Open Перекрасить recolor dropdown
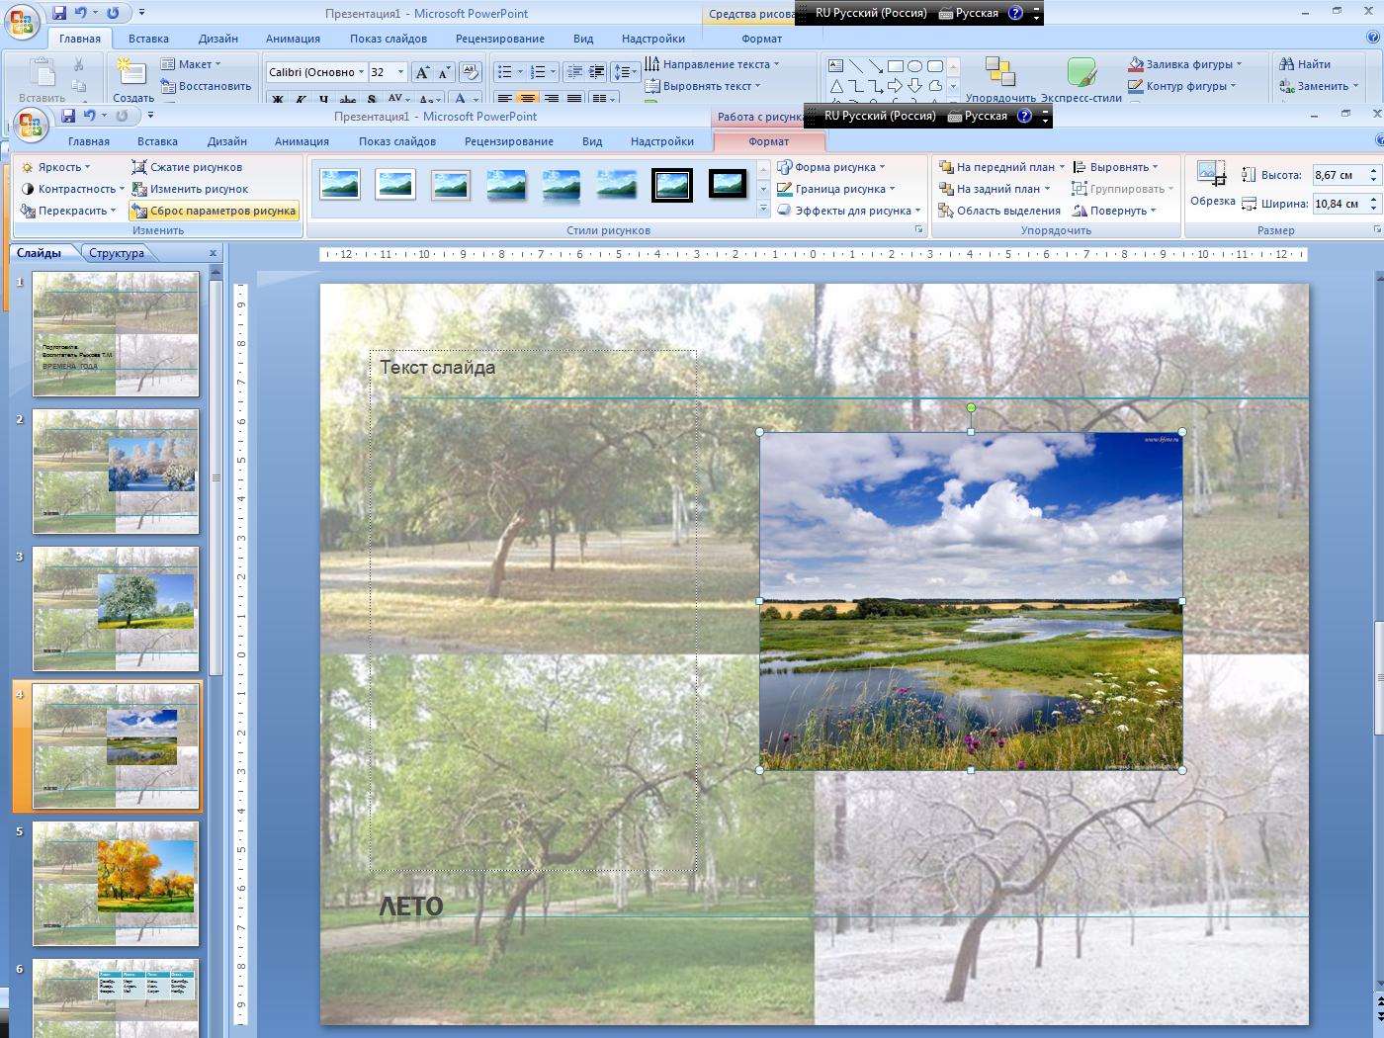This screenshot has height=1038, width=1384. coord(68,211)
